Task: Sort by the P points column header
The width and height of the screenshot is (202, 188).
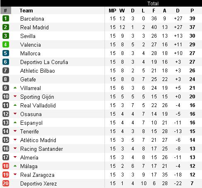Action: 192,11
